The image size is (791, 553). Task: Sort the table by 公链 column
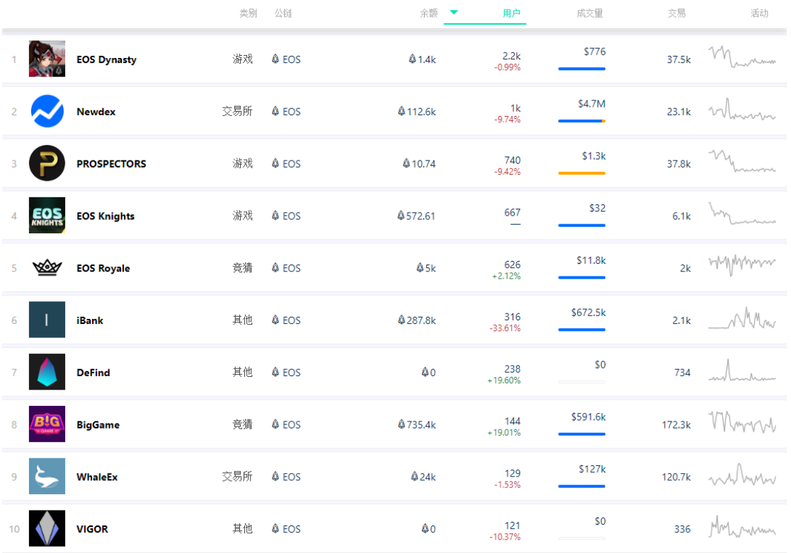coord(283,13)
